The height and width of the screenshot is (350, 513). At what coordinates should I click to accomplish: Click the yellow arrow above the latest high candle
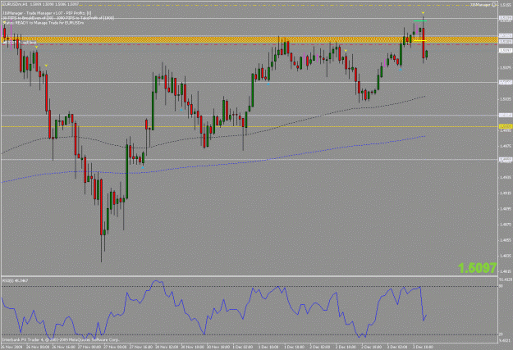coord(423,13)
